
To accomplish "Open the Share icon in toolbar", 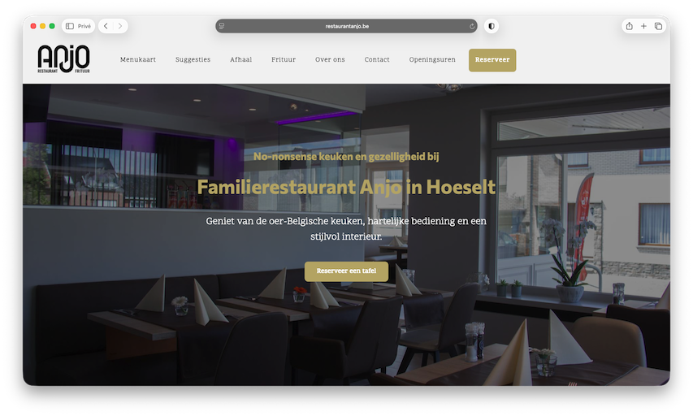I will point(629,26).
